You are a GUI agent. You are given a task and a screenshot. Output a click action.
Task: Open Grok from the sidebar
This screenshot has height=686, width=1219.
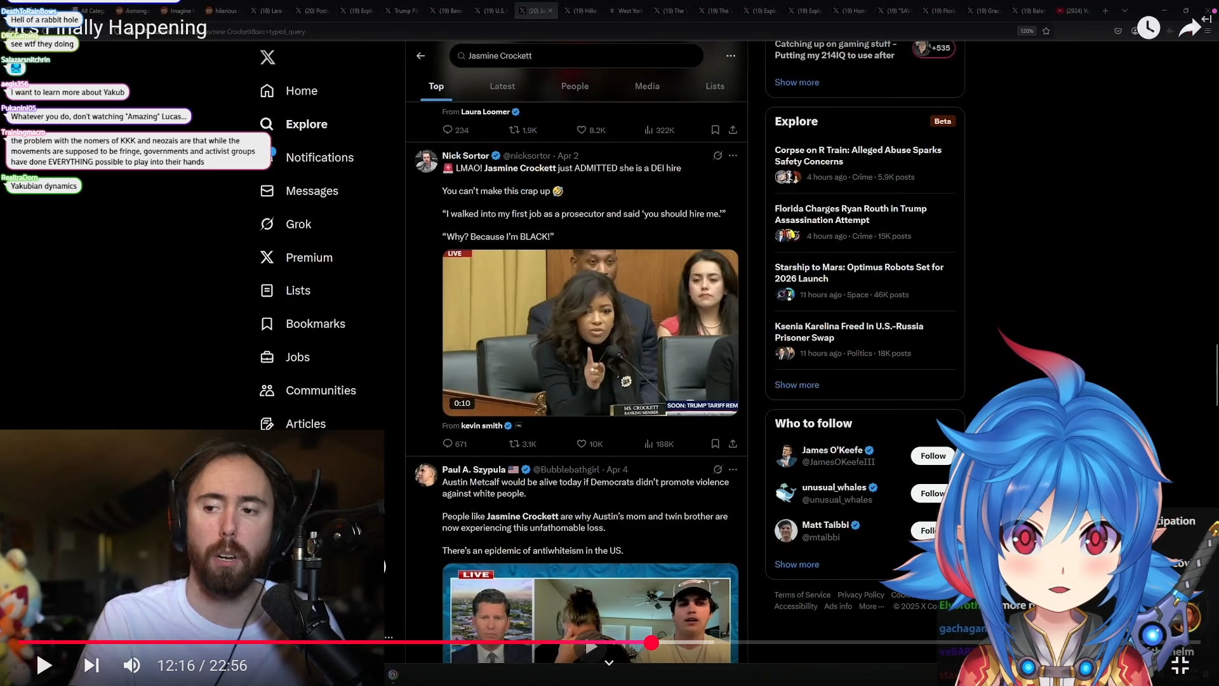[298, 224]
